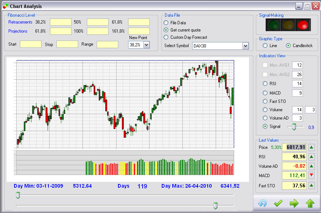Click the lower chart range slider thumb

[x=215, y=205]
